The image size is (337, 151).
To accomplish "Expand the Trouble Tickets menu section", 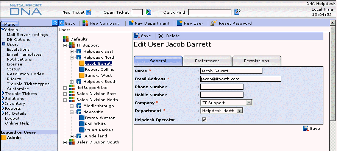I will click(3, 93).
